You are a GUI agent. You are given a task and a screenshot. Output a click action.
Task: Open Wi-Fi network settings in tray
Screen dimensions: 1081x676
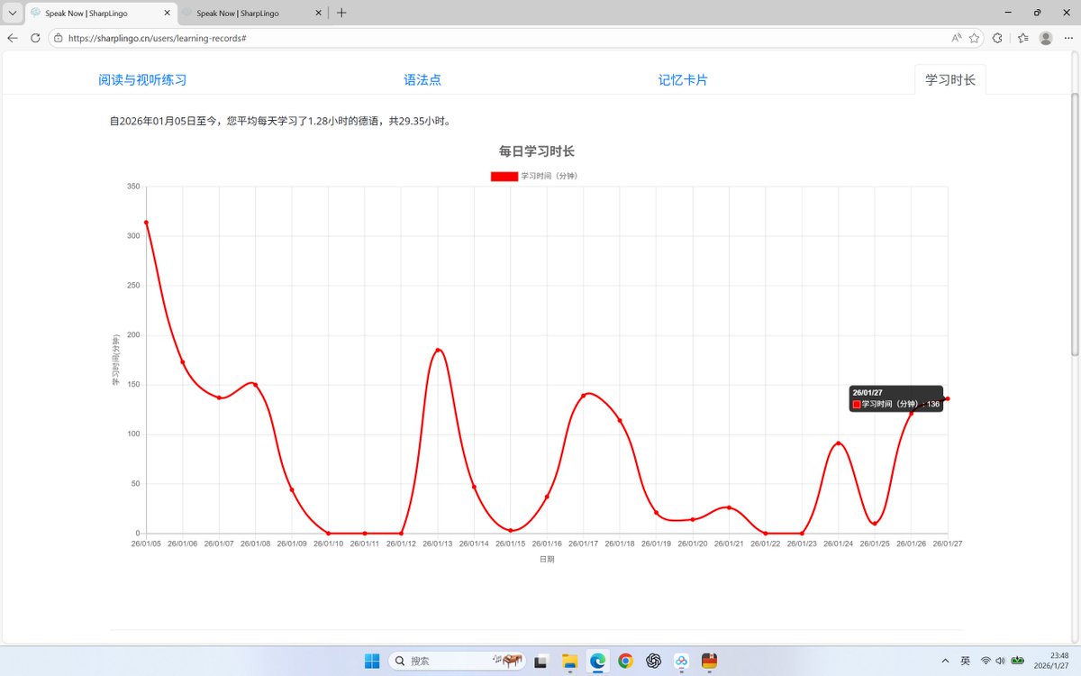coord(986,661)
